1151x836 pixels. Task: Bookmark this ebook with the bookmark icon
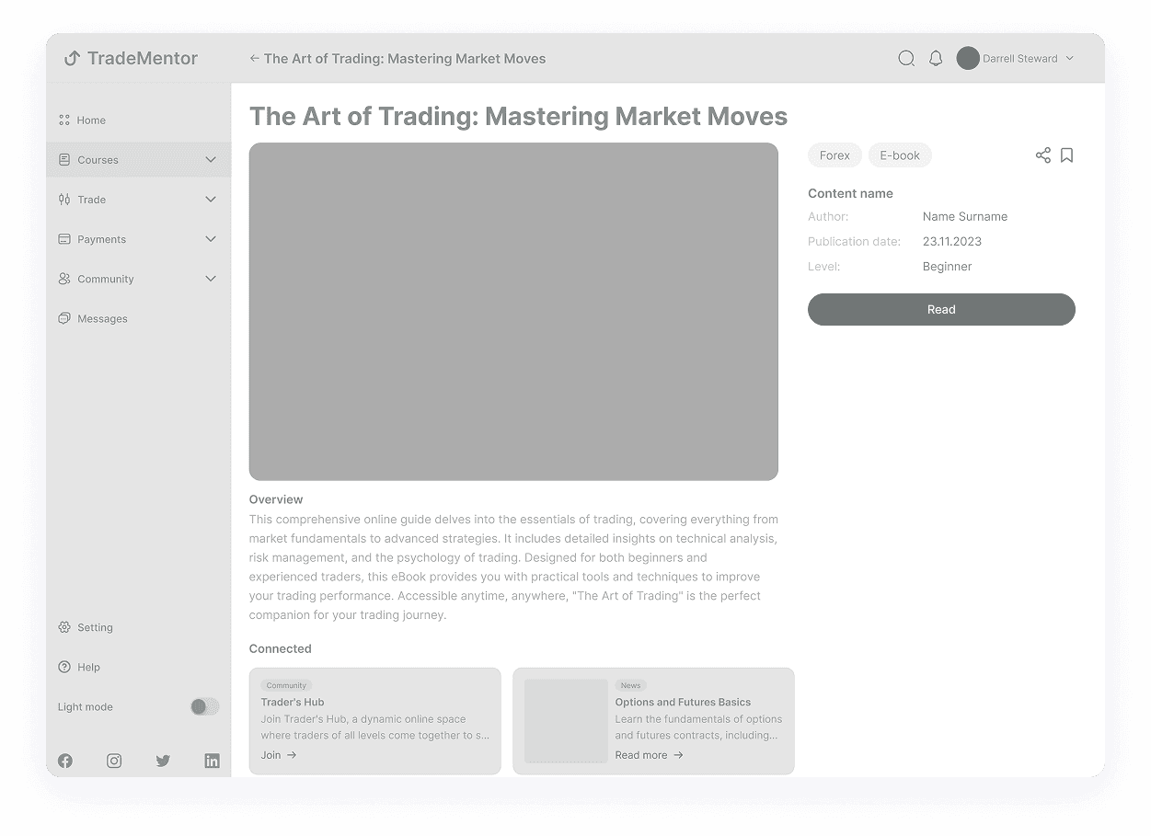1066,155
